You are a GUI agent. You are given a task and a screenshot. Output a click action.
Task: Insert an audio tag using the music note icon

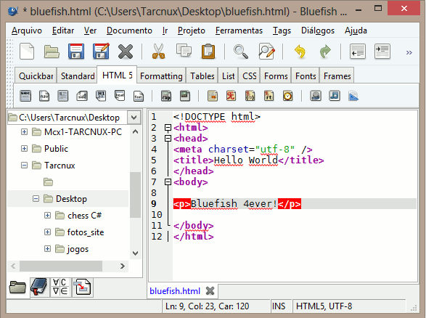point(335,96)
